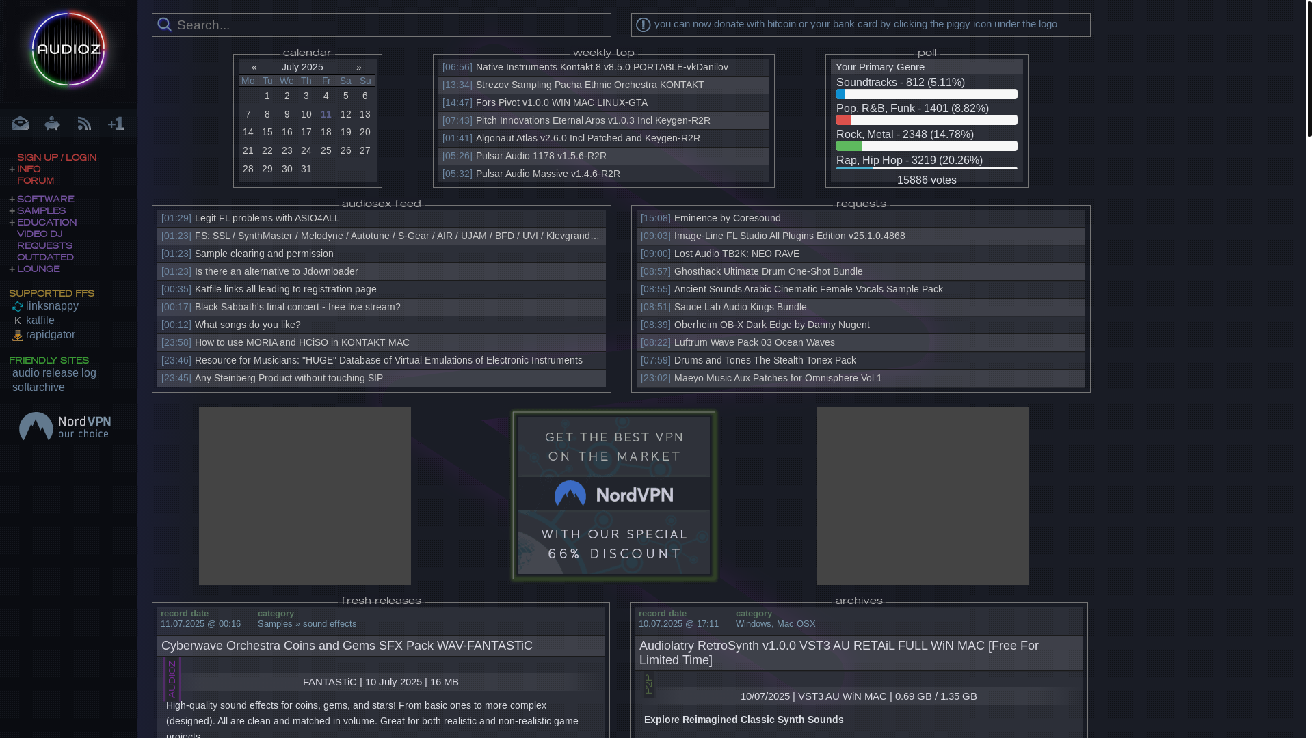The width and height of the screenshot is (1313, 738).
Task: Go to next calendar month
Action: pos(358,67)
